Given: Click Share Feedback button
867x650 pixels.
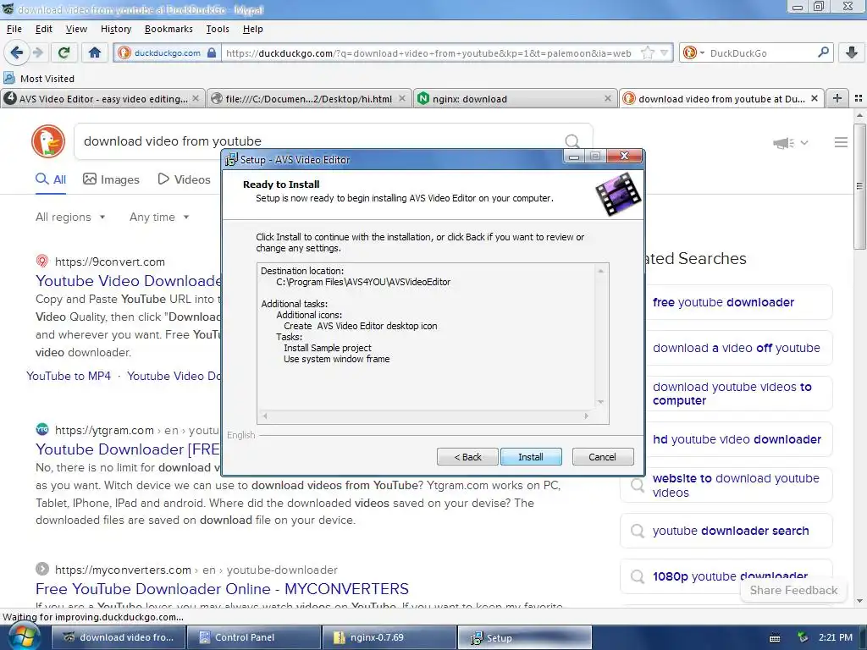Looking at the screenshot, I should 793,590.
